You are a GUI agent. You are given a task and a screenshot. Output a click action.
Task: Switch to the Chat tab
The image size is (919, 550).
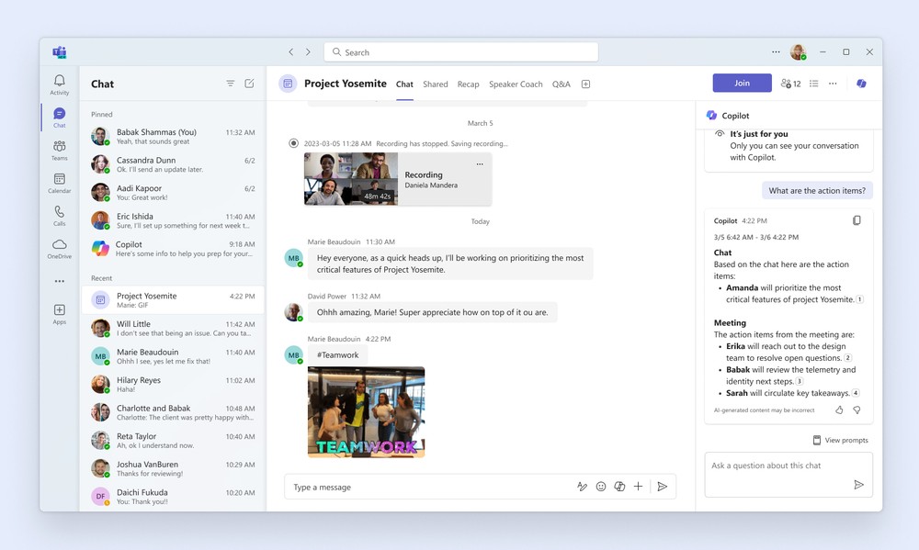pyautogui.click(x=404, y=84)
